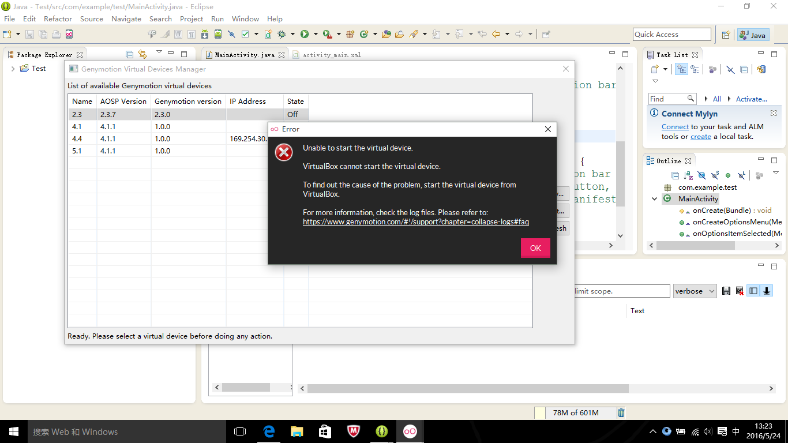Click the Open Perspective icon
This screenshot has width=788, height=443.
(726, 35)
